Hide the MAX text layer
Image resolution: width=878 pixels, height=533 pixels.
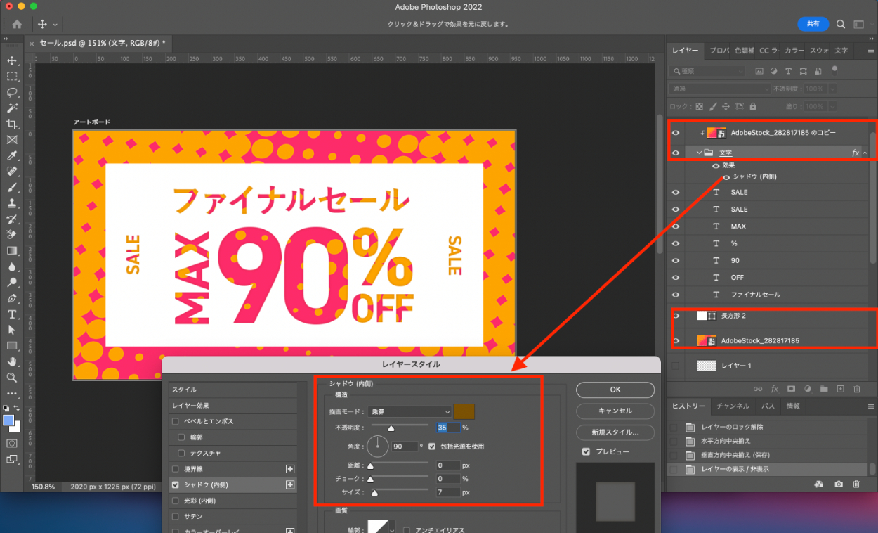(x=676, y=226)
